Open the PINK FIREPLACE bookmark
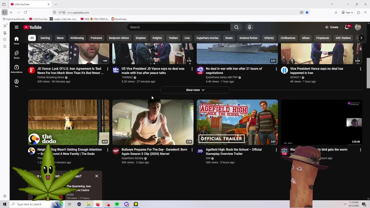The width and height of the screenshot is (370, 208). point(95,19)
